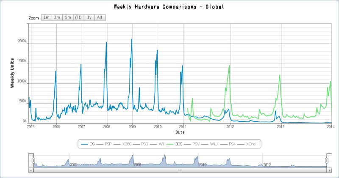The height and width of the screenshot is (178, 339).
Task: Click the navigator left range handle
Action: 33,161
